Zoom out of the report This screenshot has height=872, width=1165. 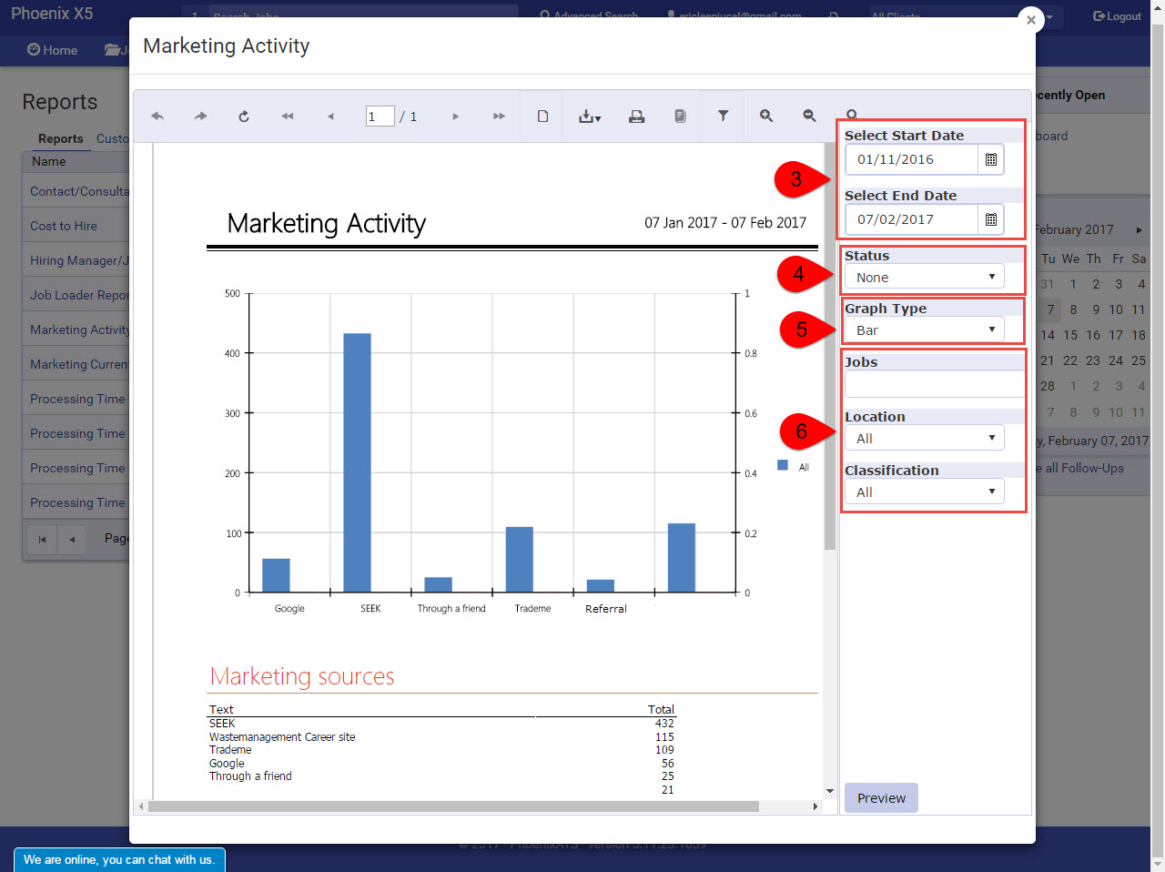809,117
